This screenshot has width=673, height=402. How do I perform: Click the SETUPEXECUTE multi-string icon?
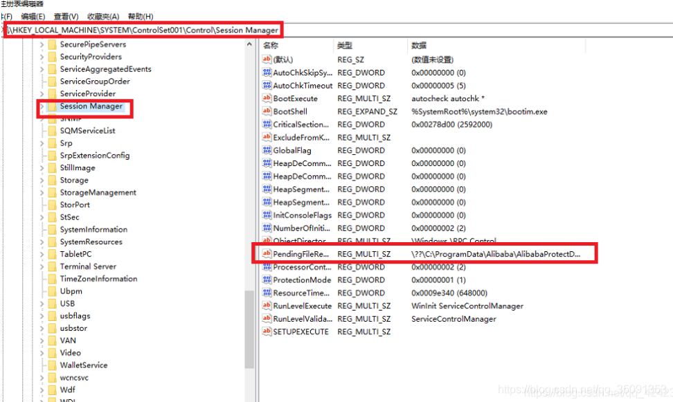point(267,332)
